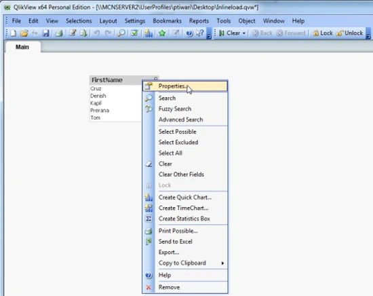
Task: Select Denish in the FirstName list box
Action: click(x=116, y=96)
